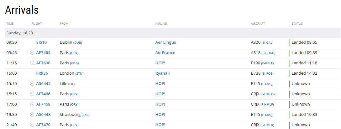Click the 09:30 scheduled time cell
Image resolution: width=341 pixels, height=129 pixels.
[12, 42]
